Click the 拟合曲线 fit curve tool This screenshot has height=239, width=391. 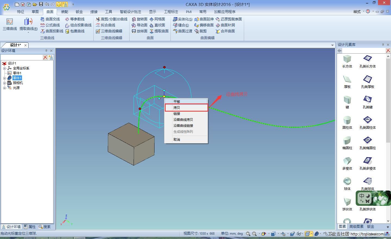tap(106, 25)
